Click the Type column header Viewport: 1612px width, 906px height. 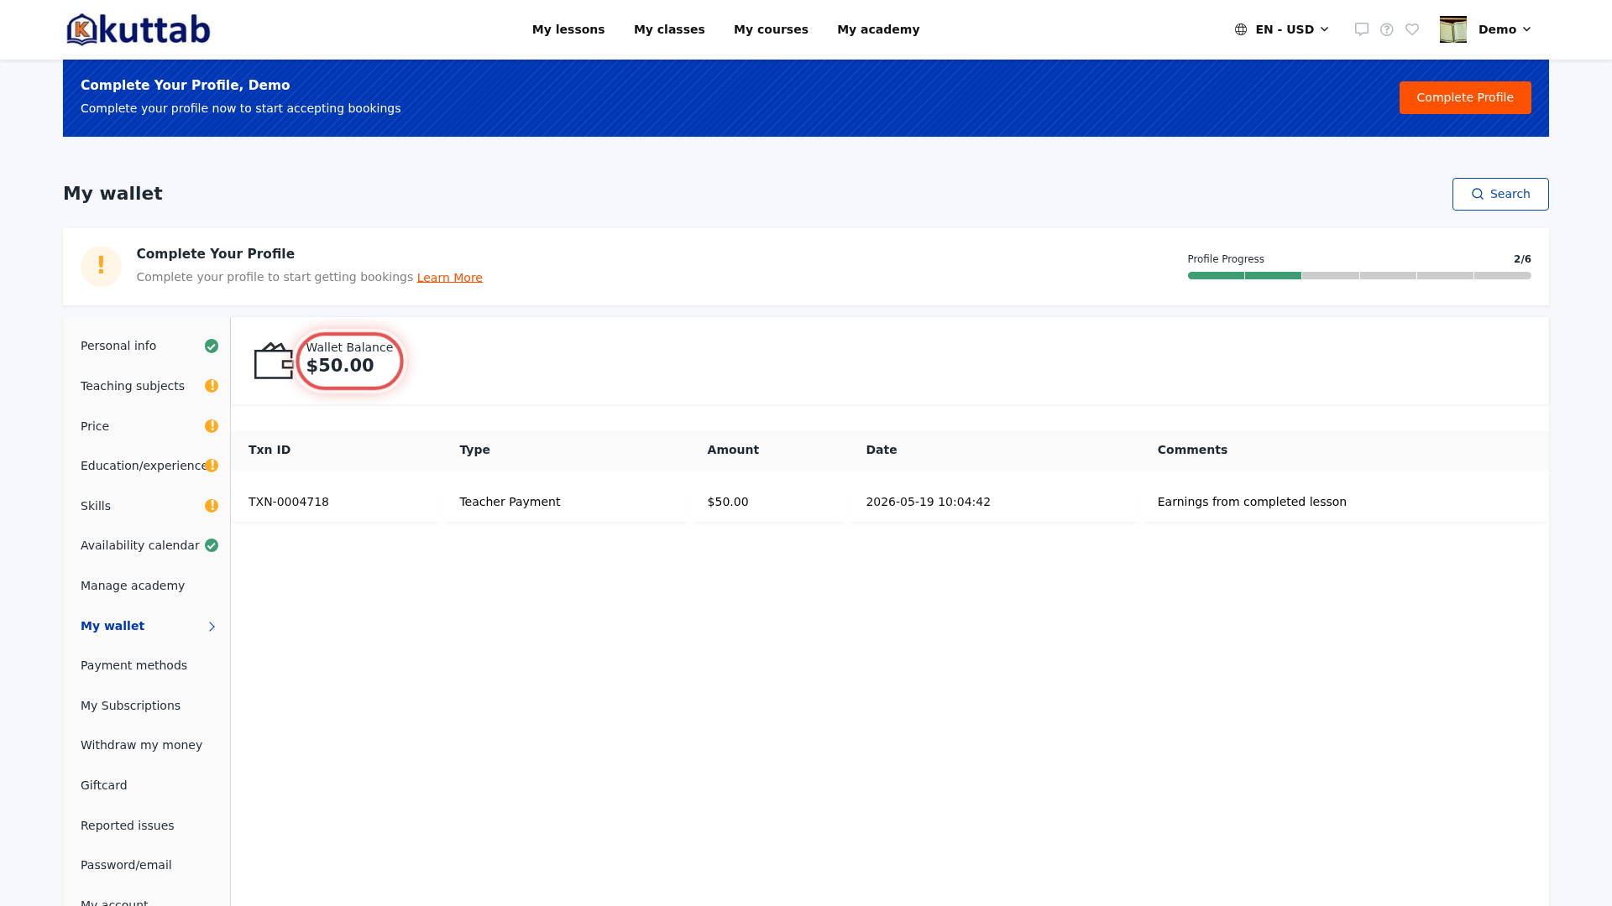pos(474,450)
